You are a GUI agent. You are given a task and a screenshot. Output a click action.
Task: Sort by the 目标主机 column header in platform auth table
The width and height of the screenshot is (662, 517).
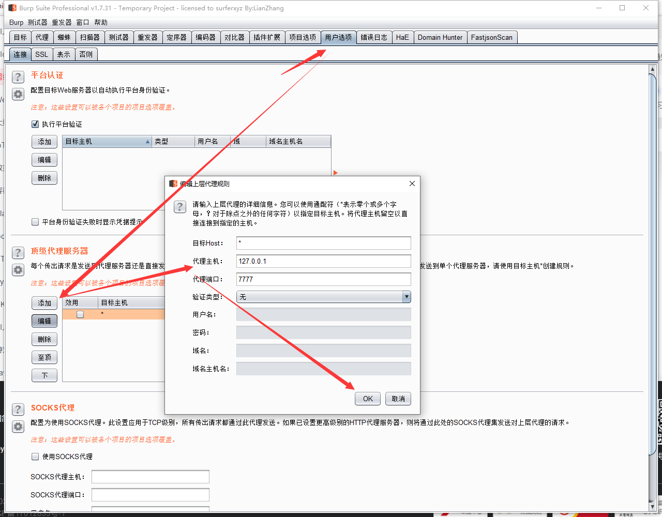coord(107,141)
